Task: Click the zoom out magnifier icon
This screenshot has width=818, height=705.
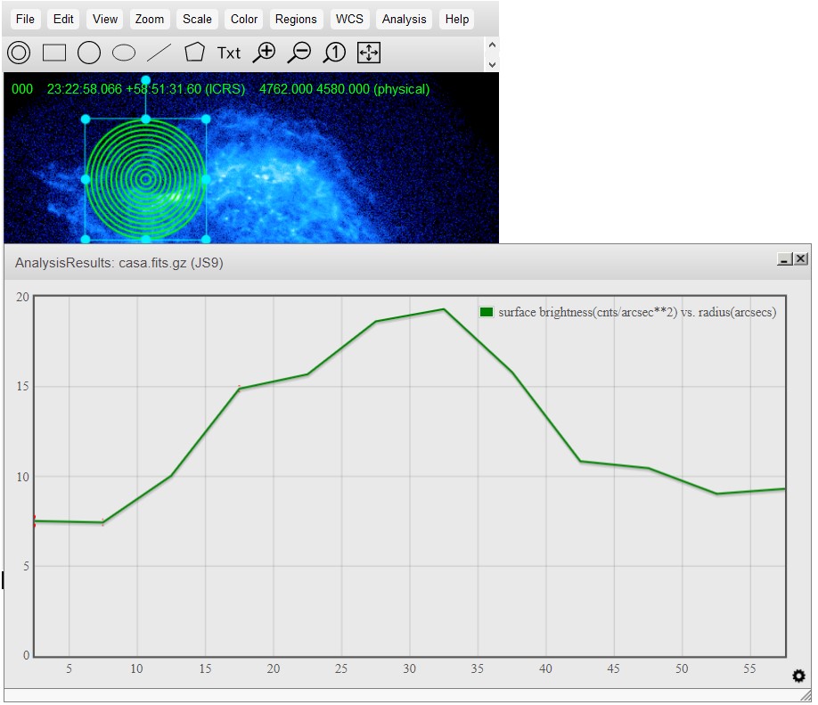Action: pos(299,53)
